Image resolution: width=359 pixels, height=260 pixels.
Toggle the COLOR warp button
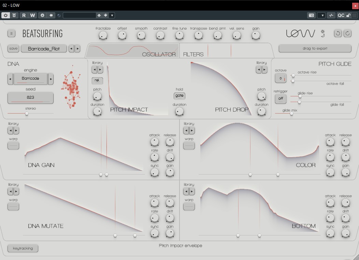189,145
